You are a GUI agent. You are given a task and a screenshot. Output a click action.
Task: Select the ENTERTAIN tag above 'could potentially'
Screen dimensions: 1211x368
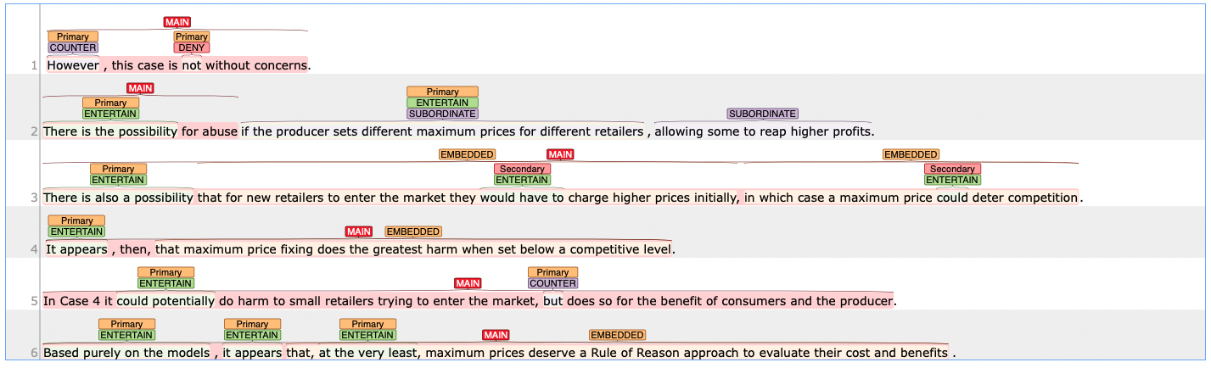tap(165, 283)
